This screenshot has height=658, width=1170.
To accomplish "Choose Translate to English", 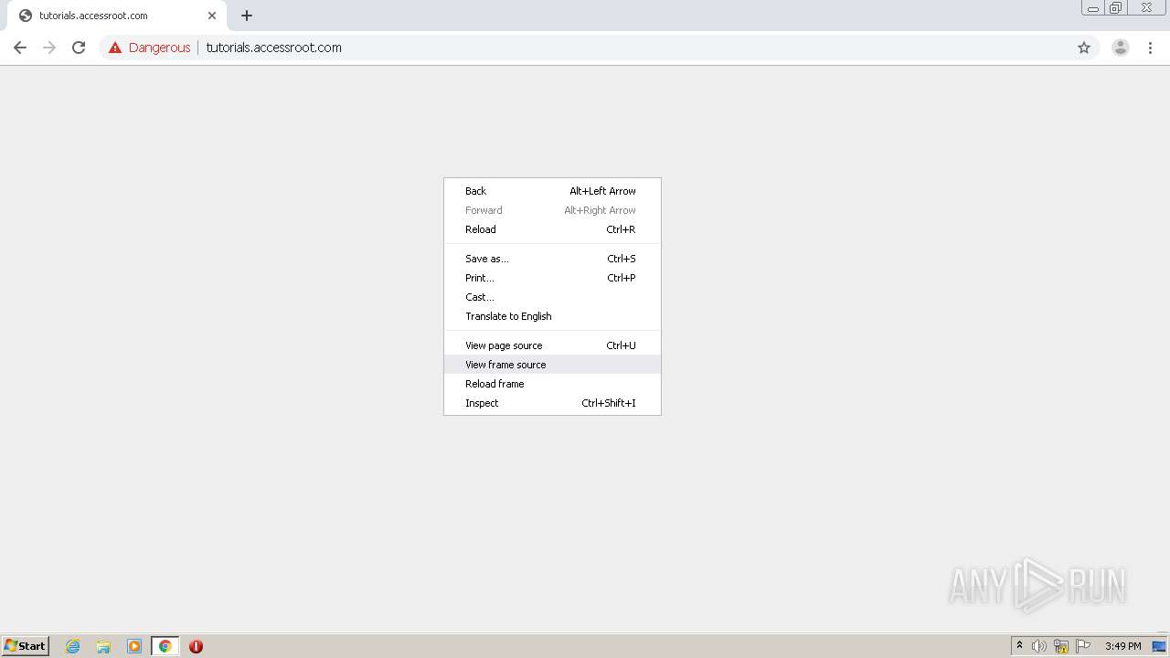I will click(552, 316).
